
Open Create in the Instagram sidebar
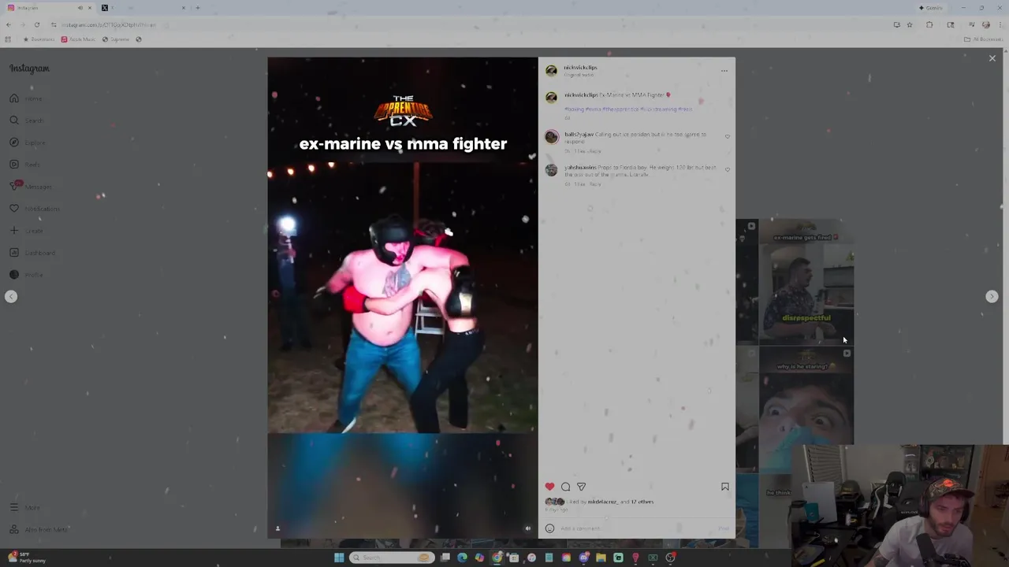[x=26, y=231]
